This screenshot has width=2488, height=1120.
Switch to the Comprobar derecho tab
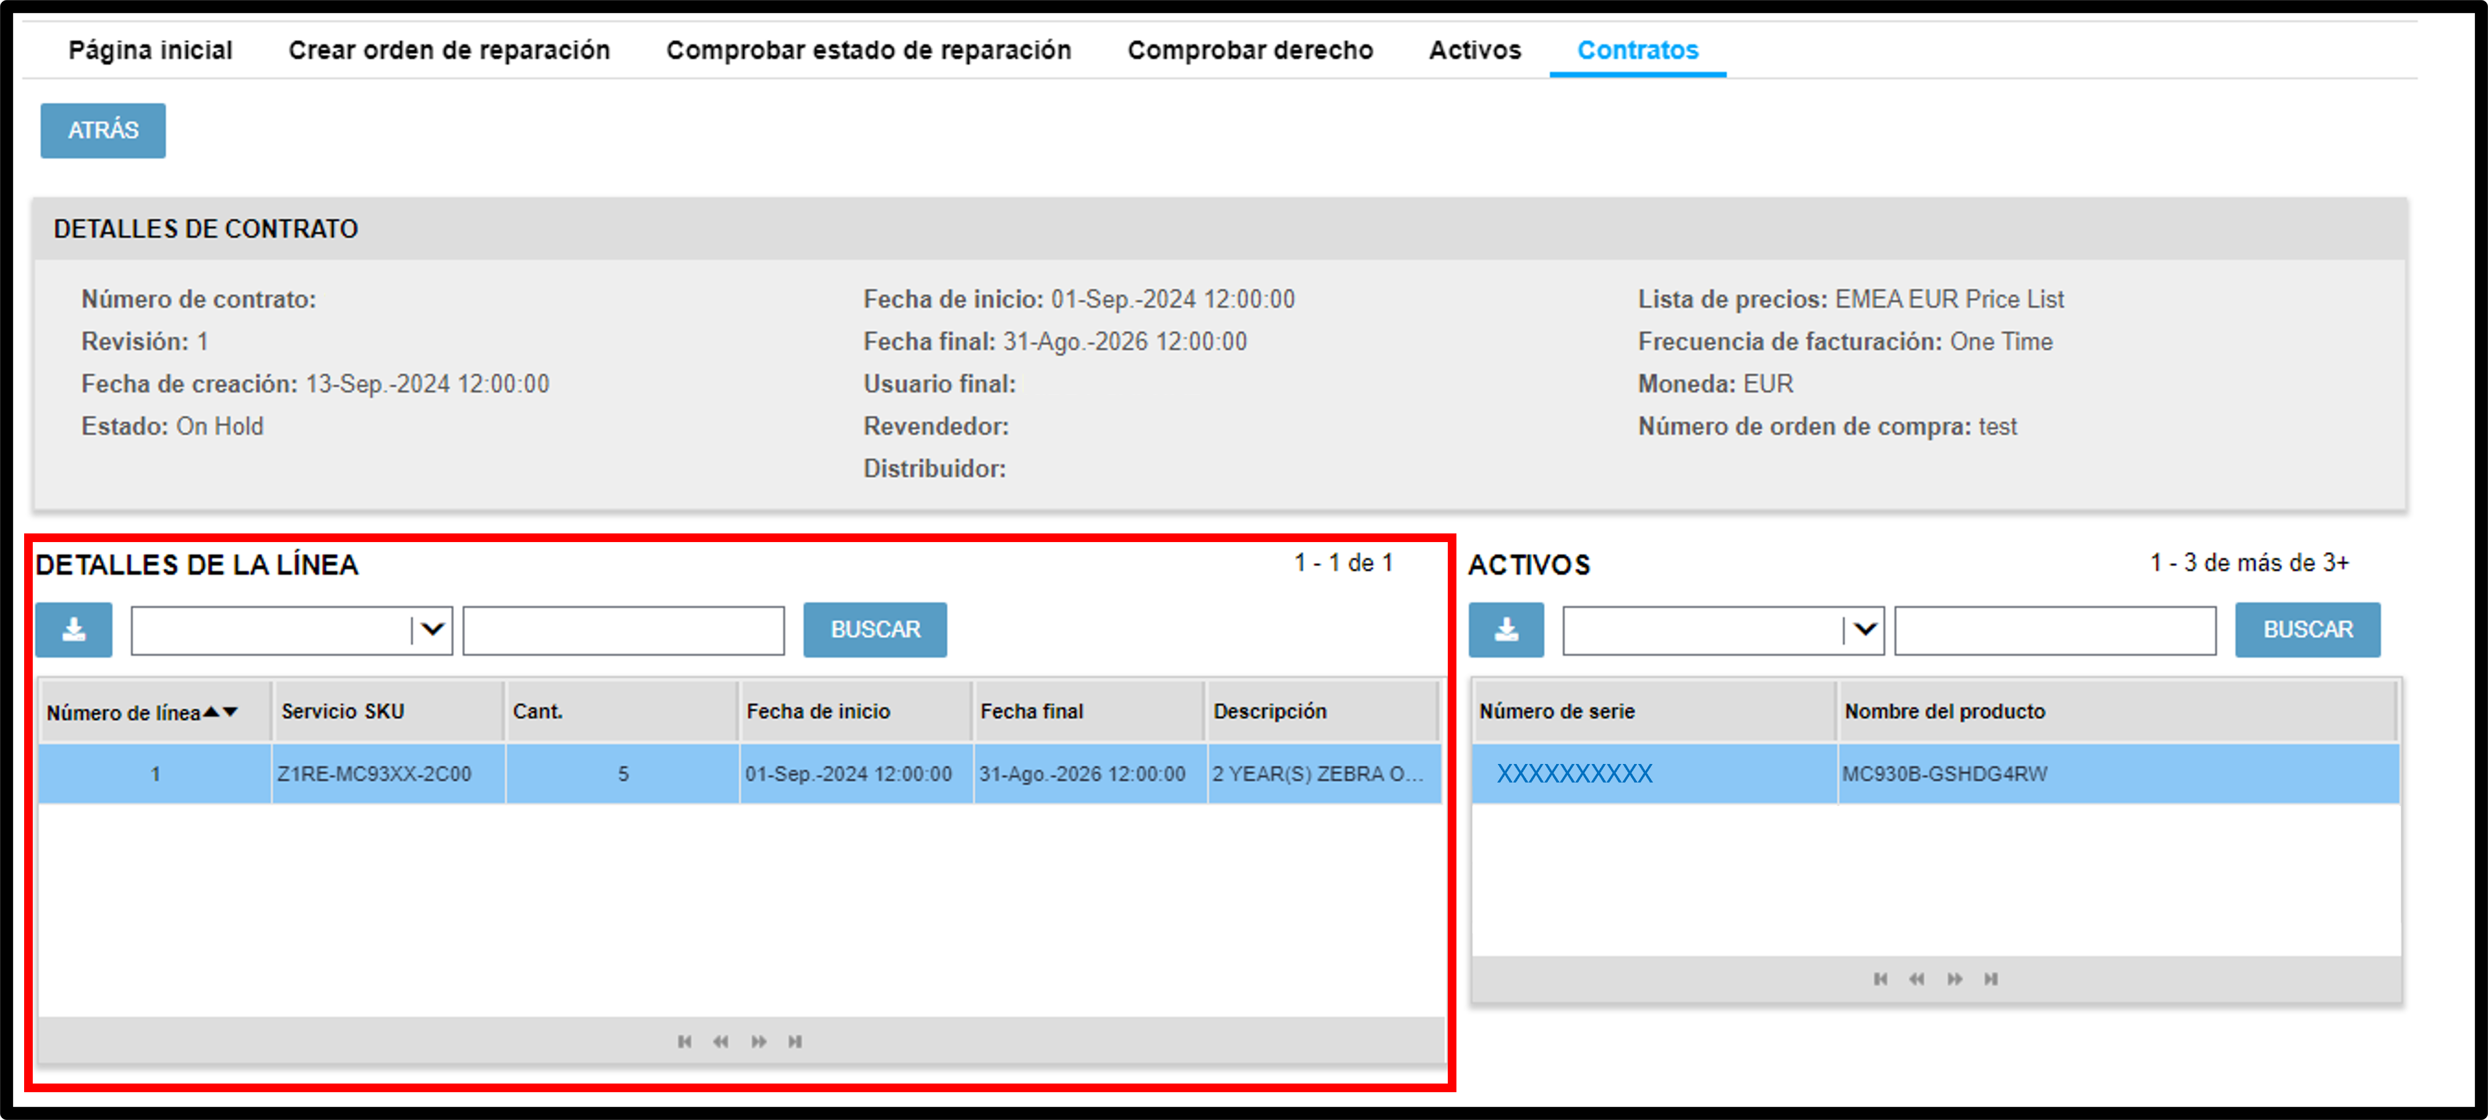pyautogui.click(x=1250, y=50)
